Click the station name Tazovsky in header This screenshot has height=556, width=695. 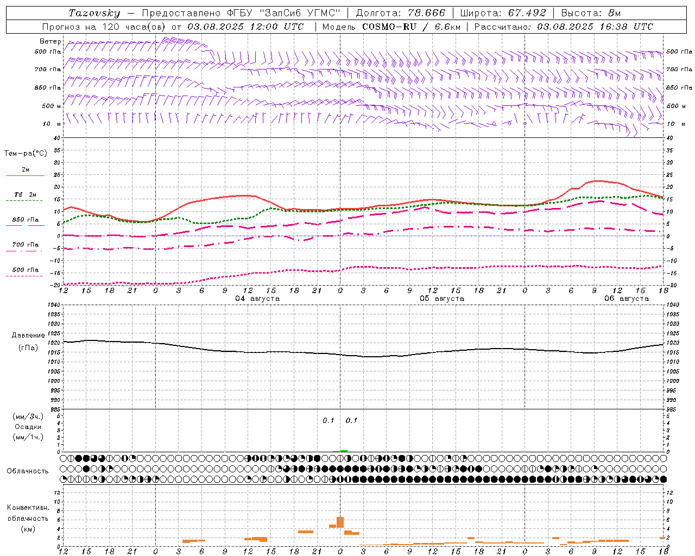click(x=94, y=13)
